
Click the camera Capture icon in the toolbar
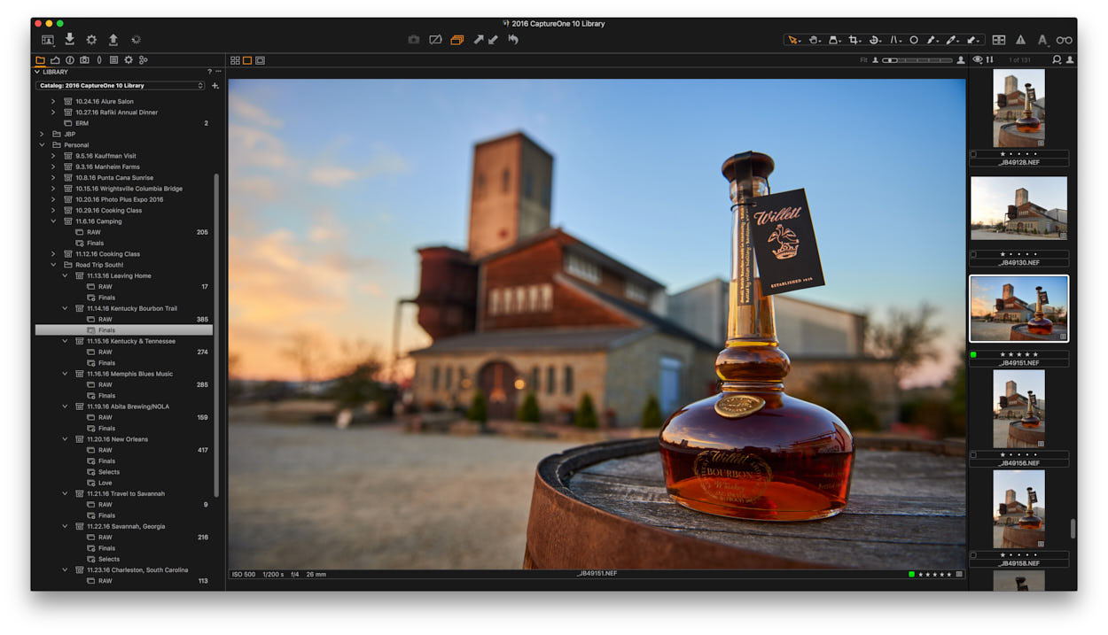click(x=413, y=40)
